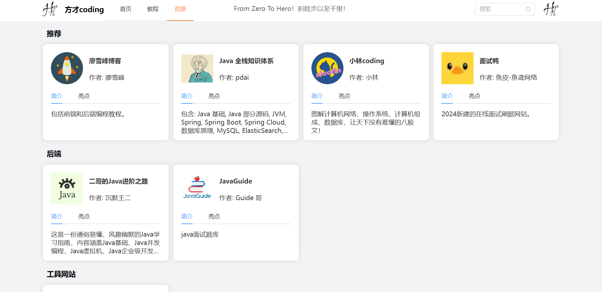The width and height of the screenshot is (602, 292).
Task: Select 简介 tab in 面试鸭 card
Action: tap(447, 96)
